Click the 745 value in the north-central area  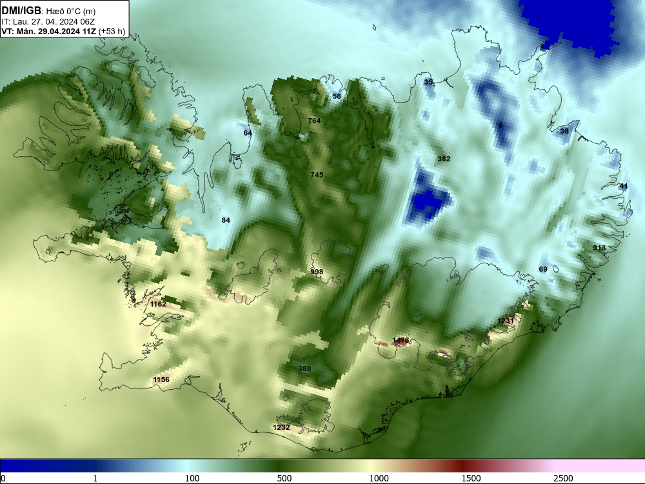coord(317,175)
